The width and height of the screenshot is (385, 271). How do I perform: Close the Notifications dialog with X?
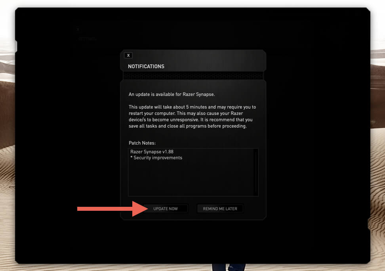click(128, 55)
